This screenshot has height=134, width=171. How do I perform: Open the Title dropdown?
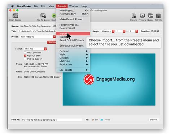(x=37, y=31)
